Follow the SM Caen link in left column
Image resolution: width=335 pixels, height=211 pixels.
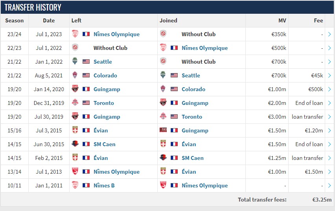(x=105, y=144)
